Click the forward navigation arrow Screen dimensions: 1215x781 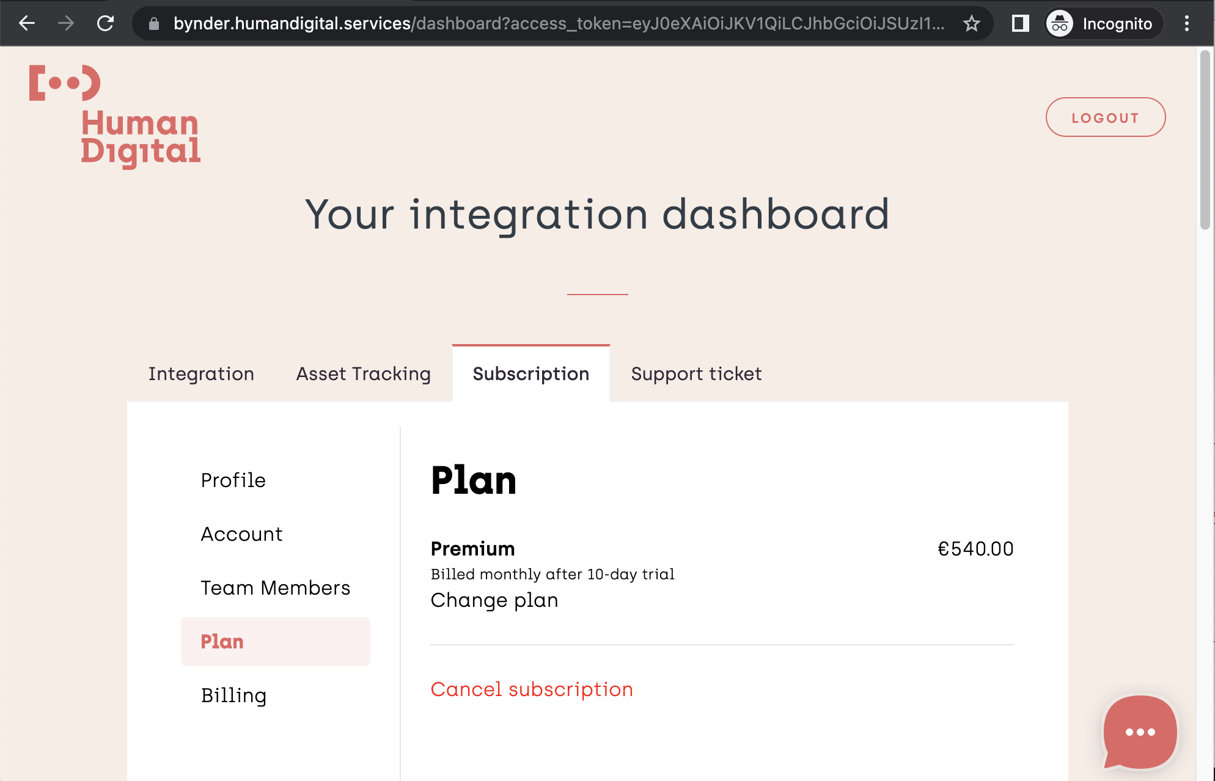point(65,23)
